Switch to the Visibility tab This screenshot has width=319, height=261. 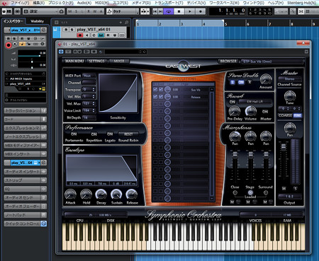37,21
